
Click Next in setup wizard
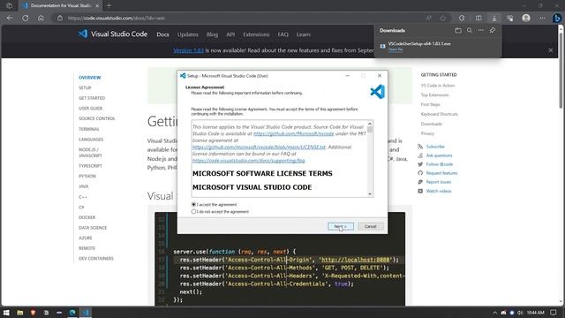[x=341, y=226]
